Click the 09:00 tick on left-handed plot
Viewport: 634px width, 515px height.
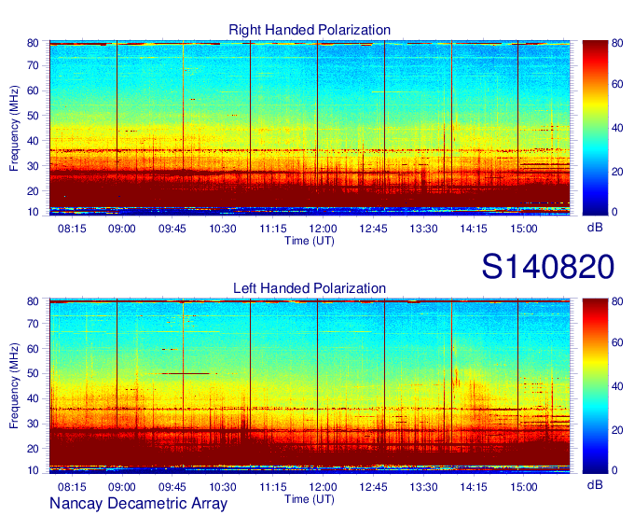[122, 487]
